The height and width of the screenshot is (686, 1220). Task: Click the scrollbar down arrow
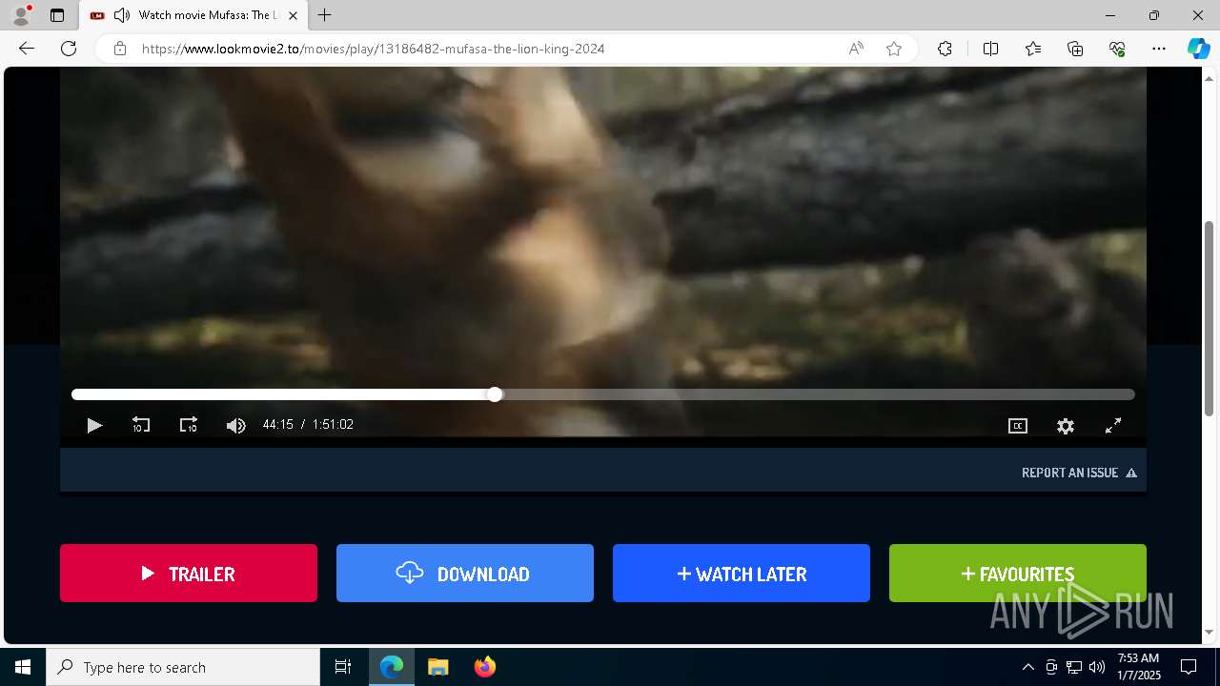[x=1210, y=632]
